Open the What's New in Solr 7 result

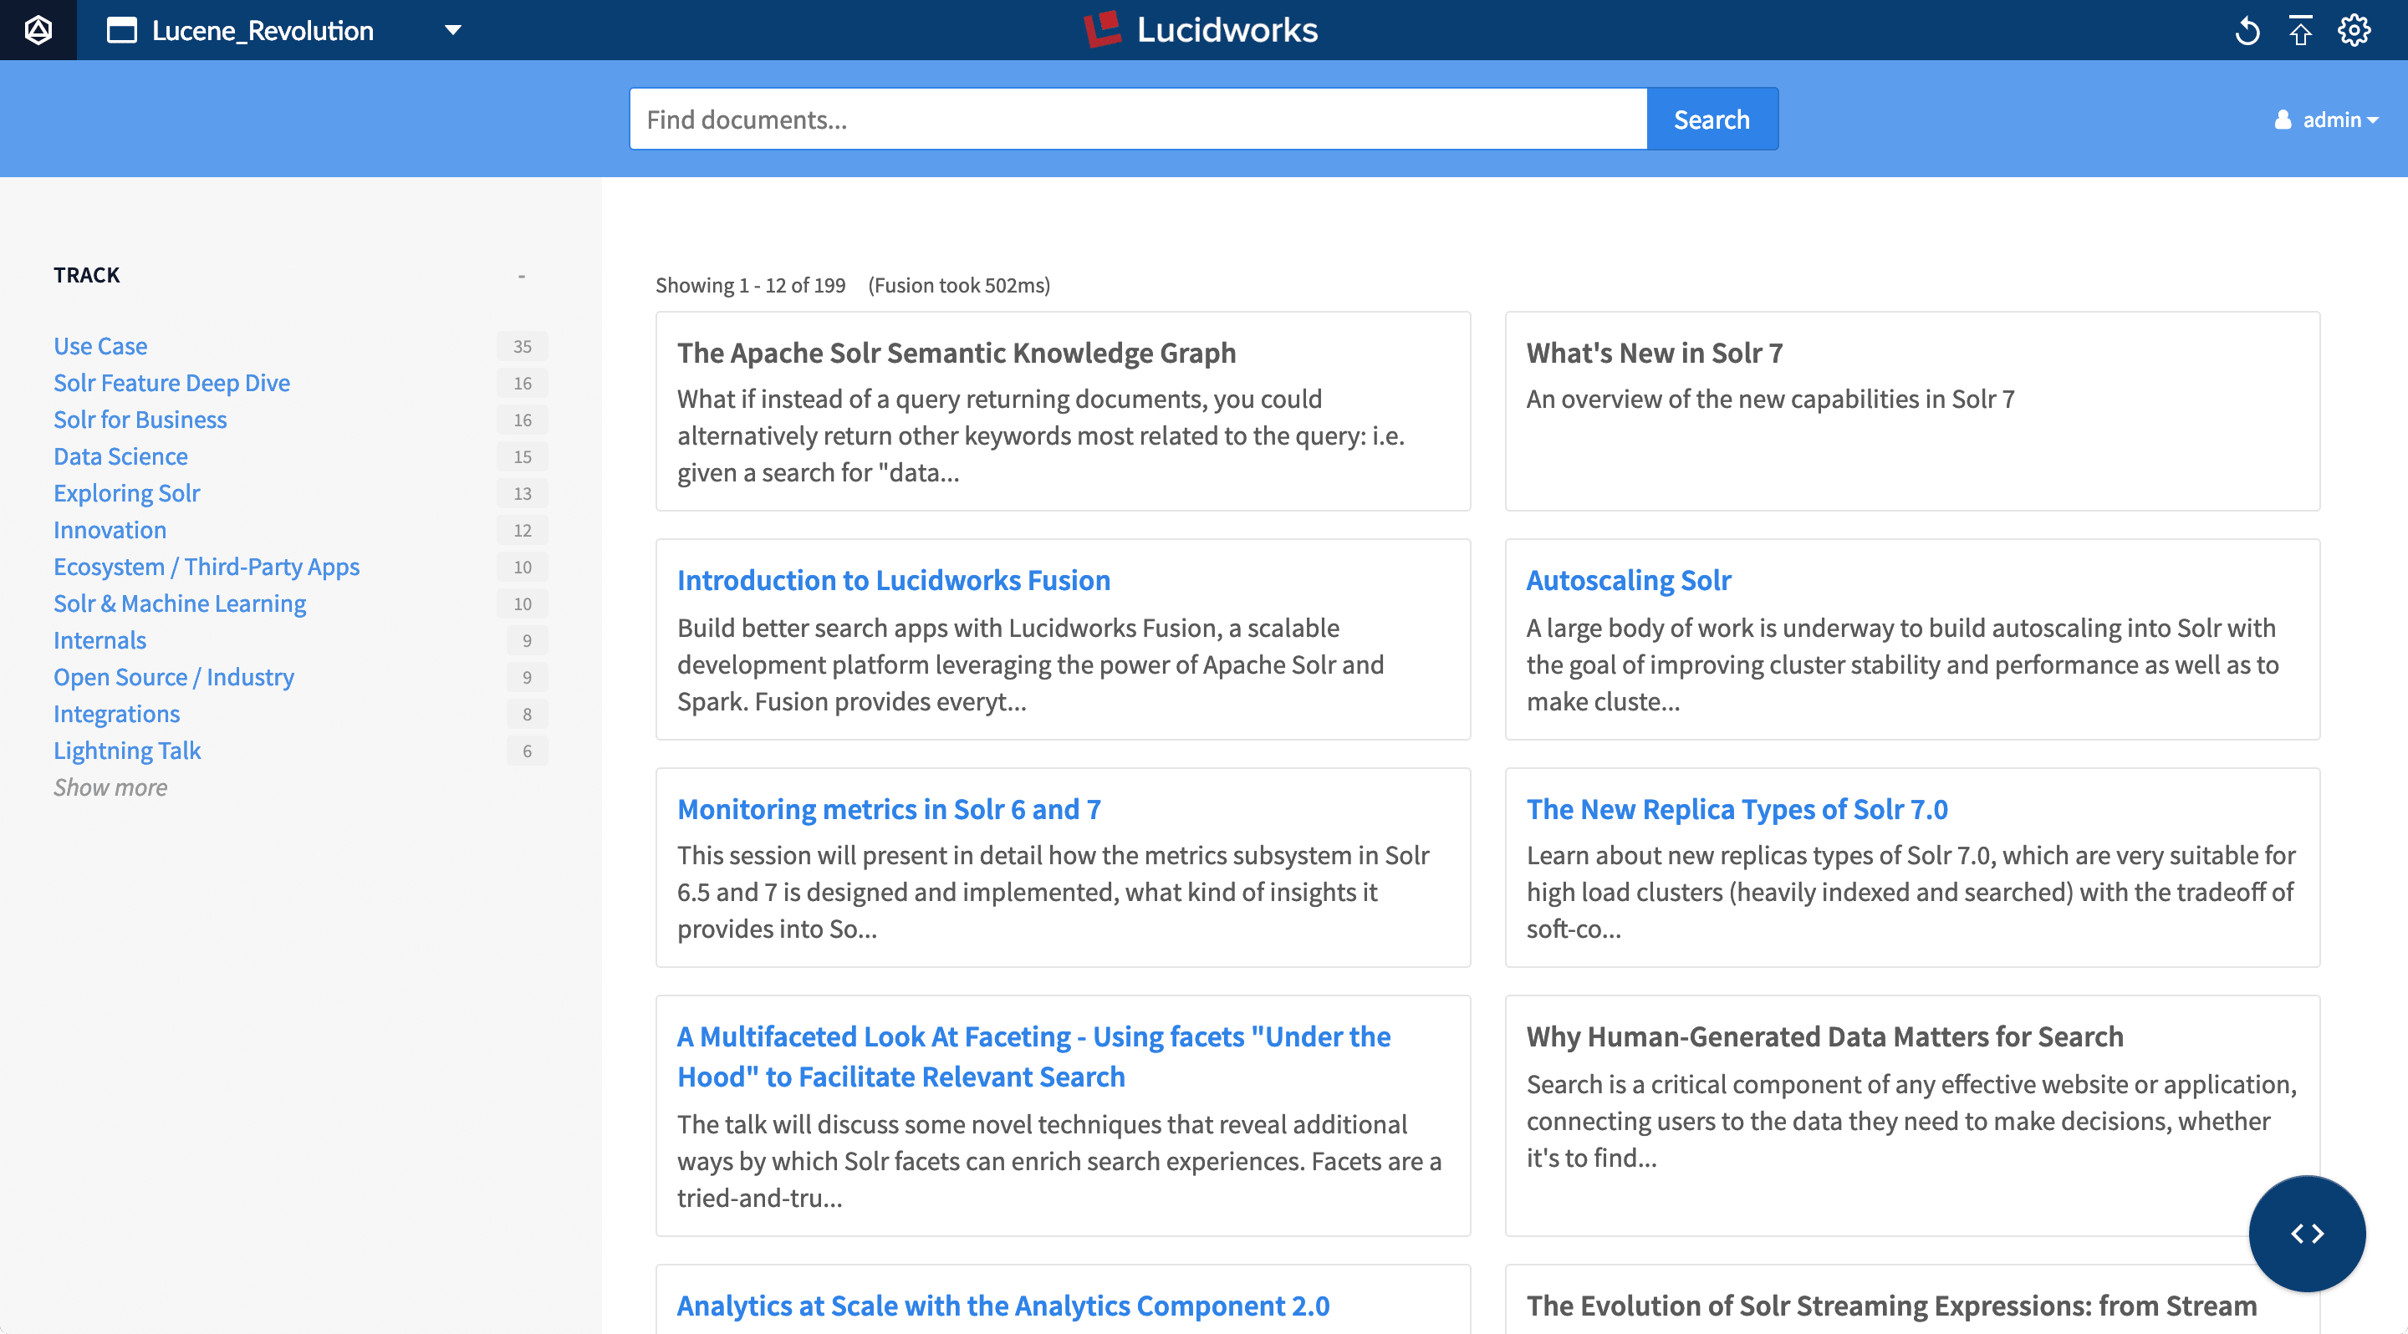[1655, 353]
